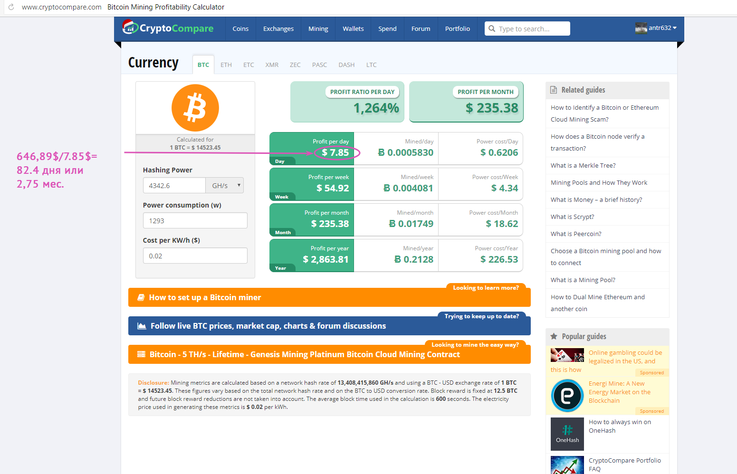Open CryptoCompare Portfolio FAQ link
The image size is (737, 474).
(x=625, y=465)
